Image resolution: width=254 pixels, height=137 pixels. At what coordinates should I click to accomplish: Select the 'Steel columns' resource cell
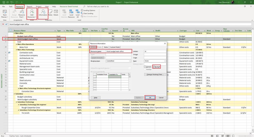[x=35, y=80]
